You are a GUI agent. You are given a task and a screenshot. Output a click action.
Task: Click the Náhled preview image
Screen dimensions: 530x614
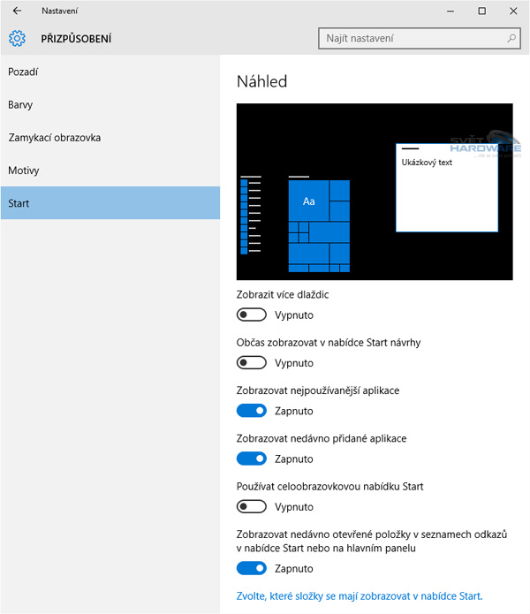click(375, 192)
